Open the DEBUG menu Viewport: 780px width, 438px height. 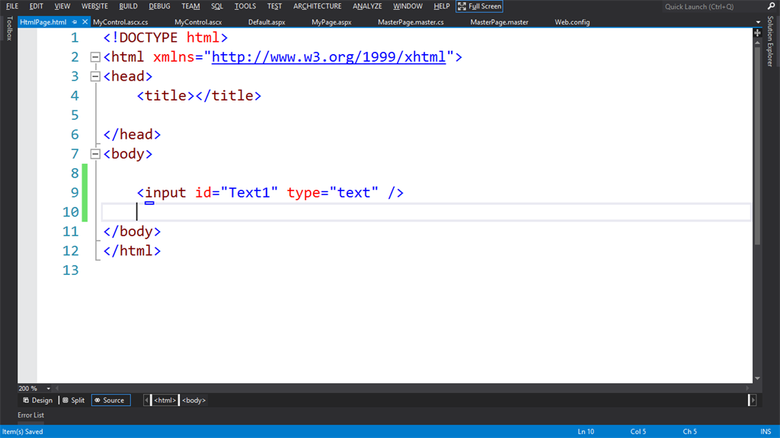point(159,6)
